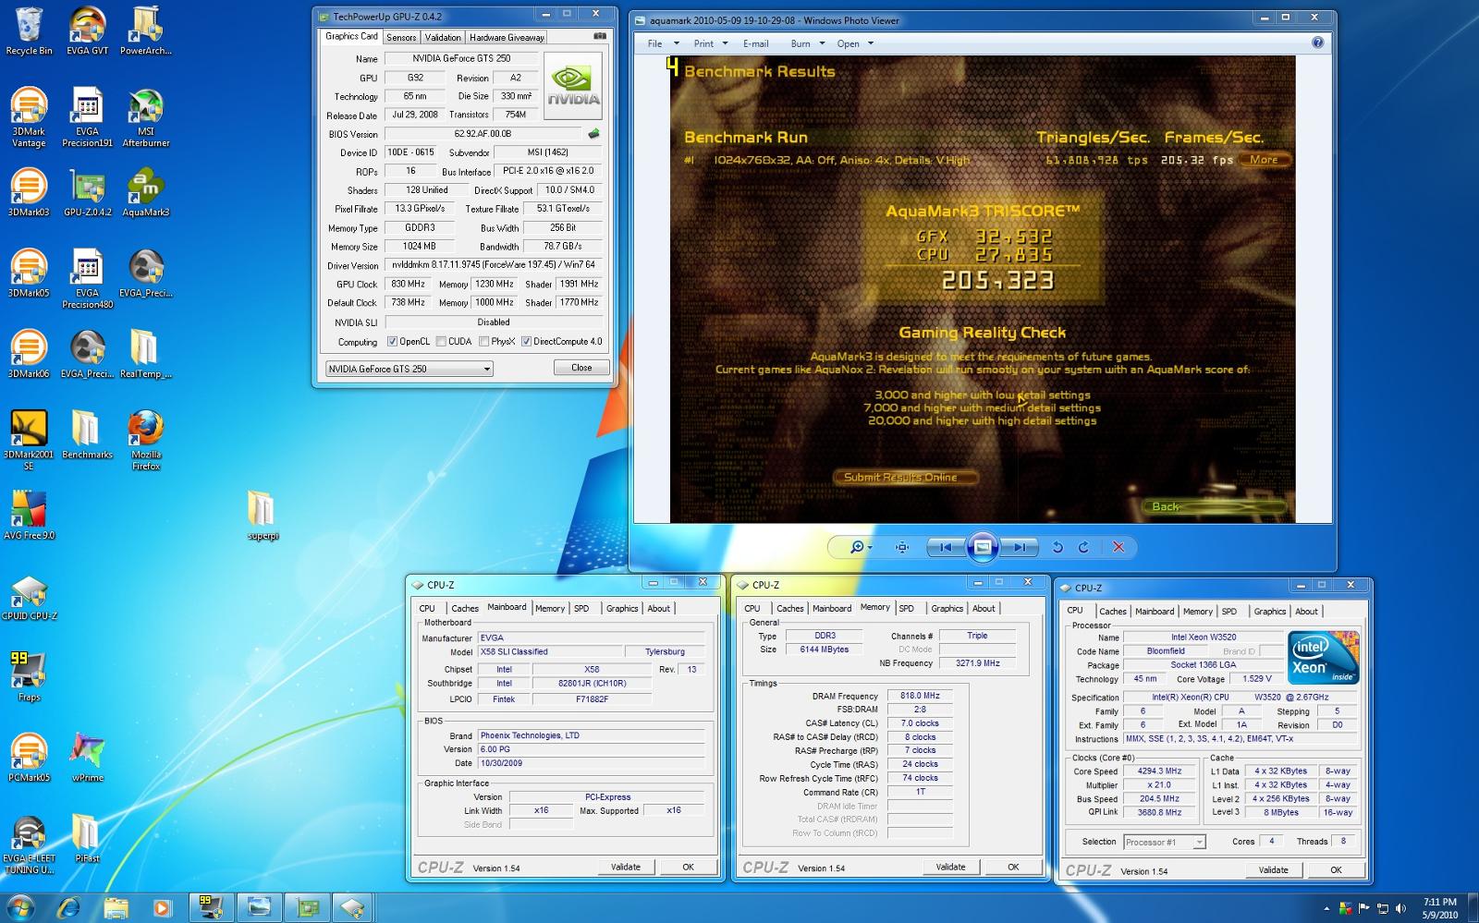Open the PiFast folder on desktop
This screenshot has height=923, width=1479.
[87, 837]
